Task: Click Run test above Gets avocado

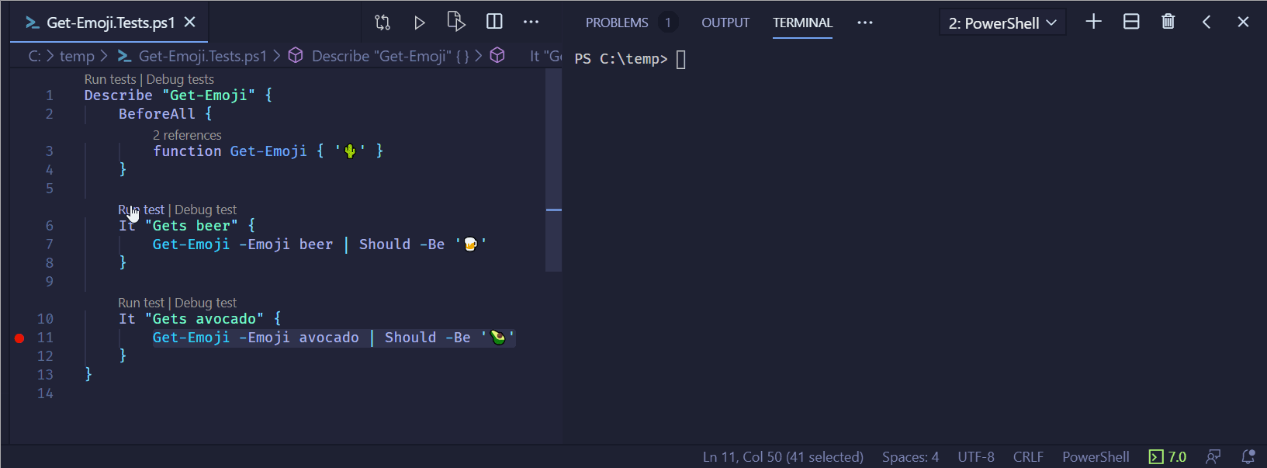Action: (141, 303)
